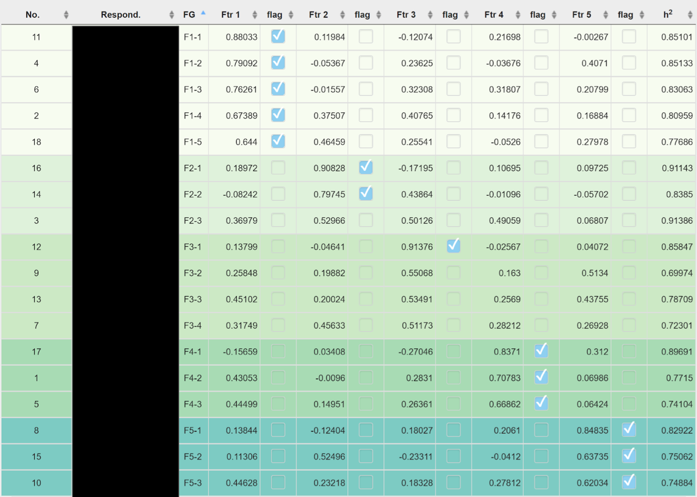Tick the Ftr 1 flag for row F4-3
The height and width of the screenshot is (497, 697).
click(x=278, y=404)
